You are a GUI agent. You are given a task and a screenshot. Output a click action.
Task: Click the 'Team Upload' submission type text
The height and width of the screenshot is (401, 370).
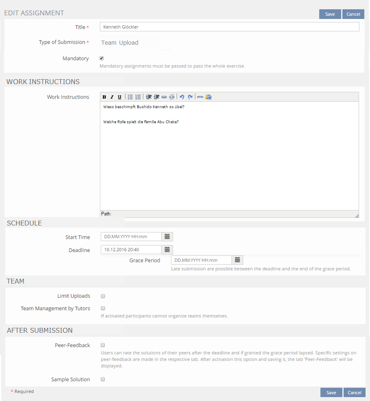120,43
